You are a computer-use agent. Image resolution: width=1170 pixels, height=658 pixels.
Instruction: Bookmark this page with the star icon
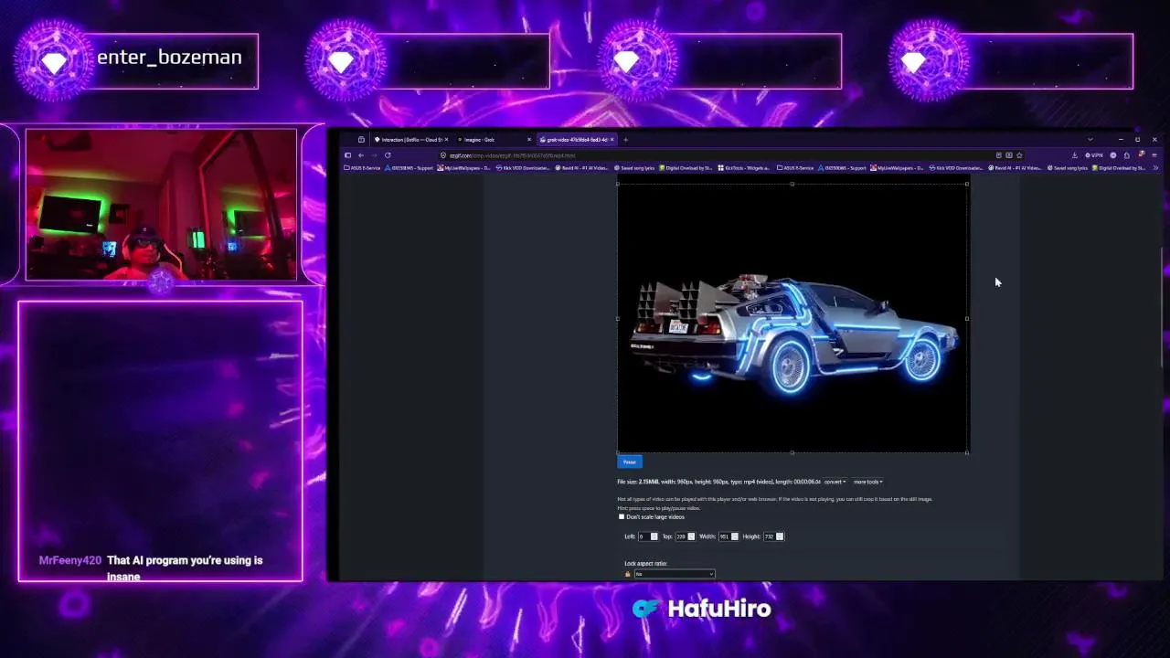tap(1019, 155)
